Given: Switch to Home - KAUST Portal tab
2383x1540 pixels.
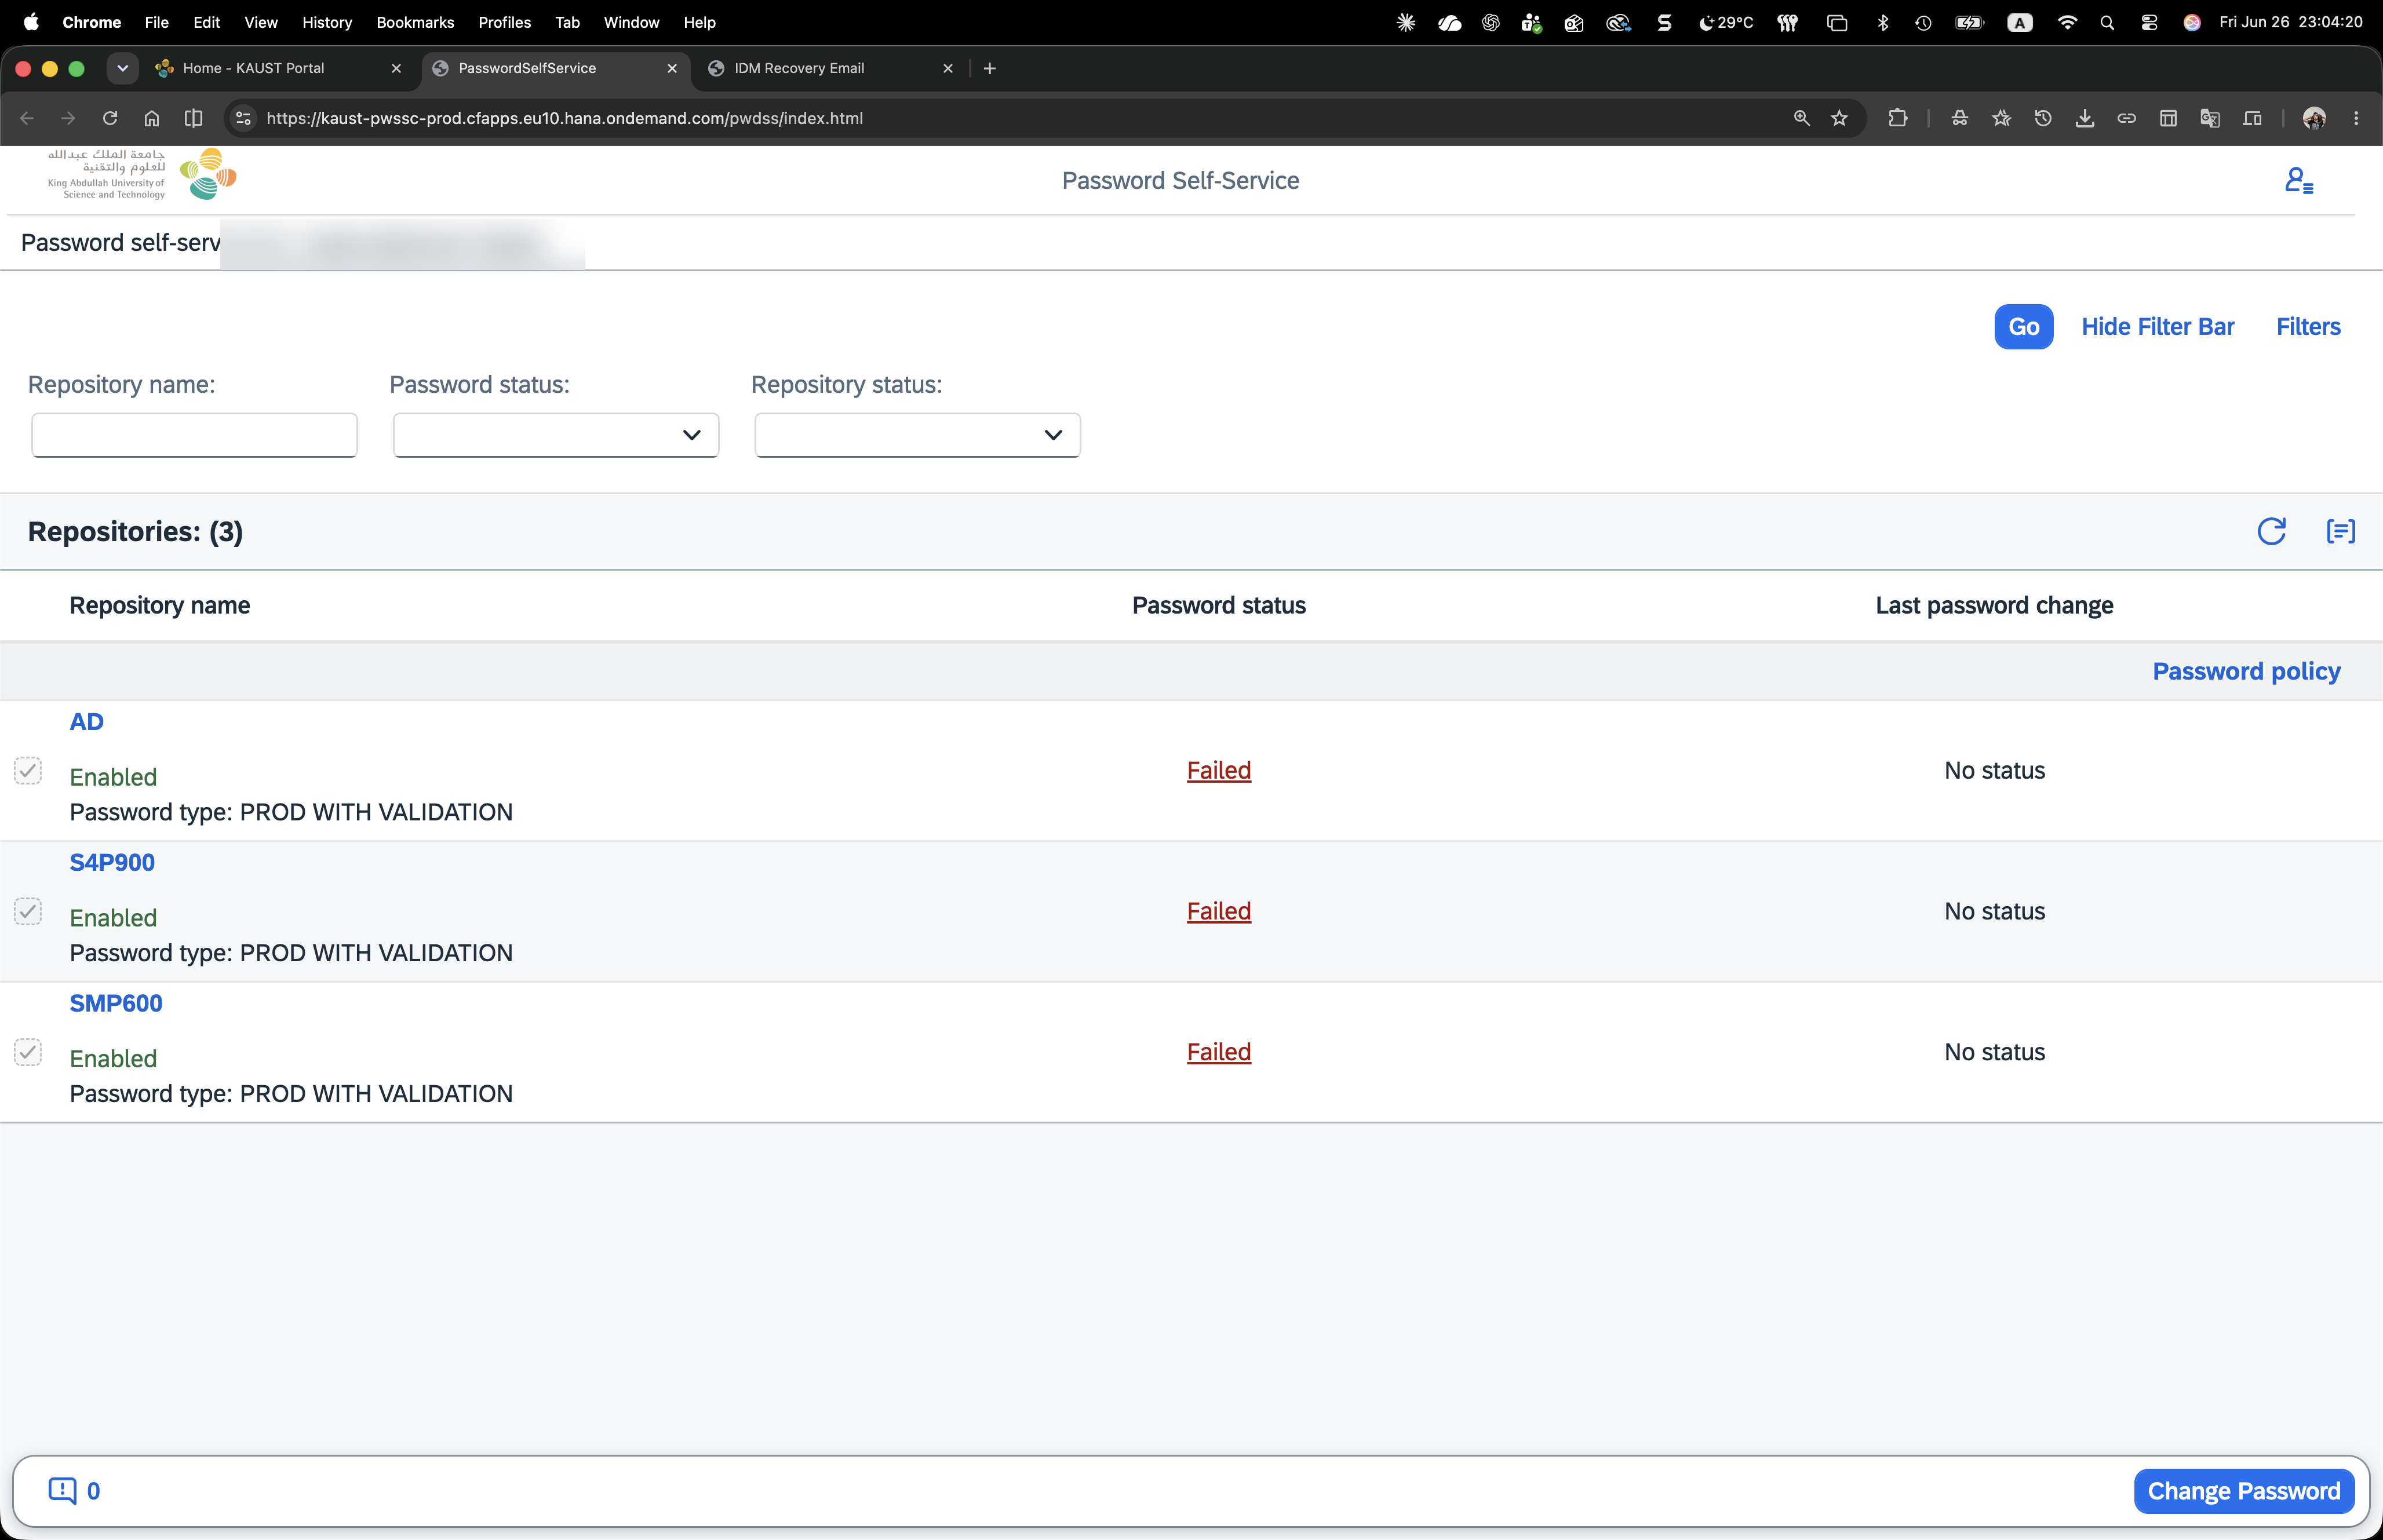Looking at the screenshot, I should pos(279,68).
